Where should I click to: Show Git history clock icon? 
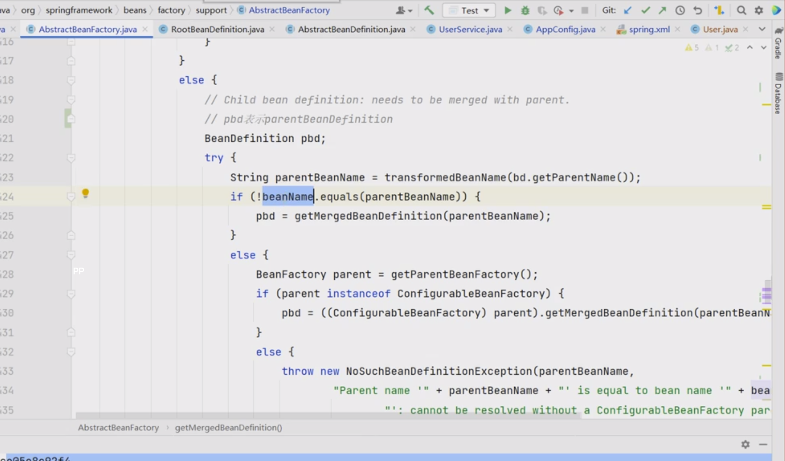680,10
